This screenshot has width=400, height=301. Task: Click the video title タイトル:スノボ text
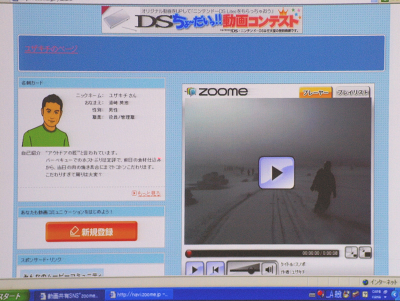(293, 264)
